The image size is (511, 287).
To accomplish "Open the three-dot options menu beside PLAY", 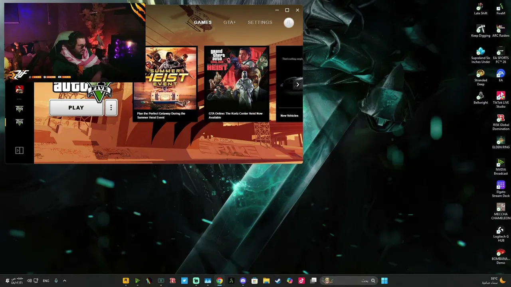I will point(111,108).
